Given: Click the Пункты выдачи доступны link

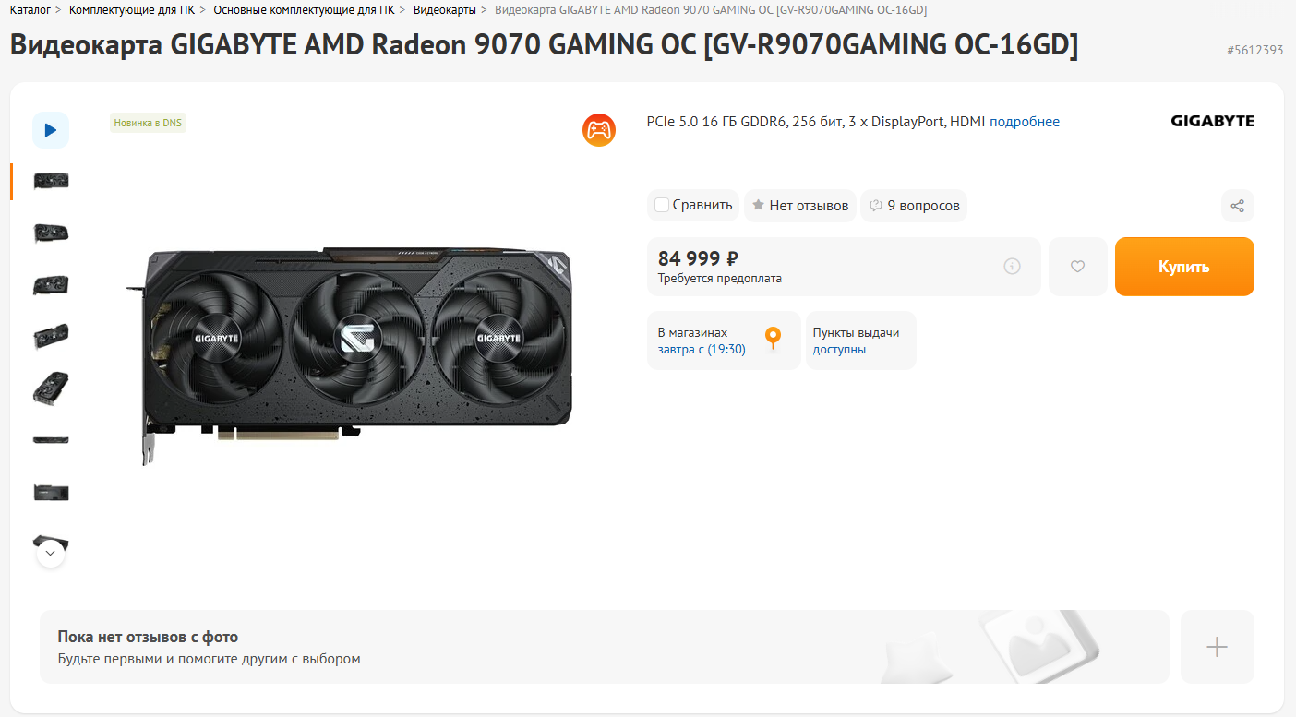Looking at the screenshot, I should pyautogui.click(x=857, y=341).
